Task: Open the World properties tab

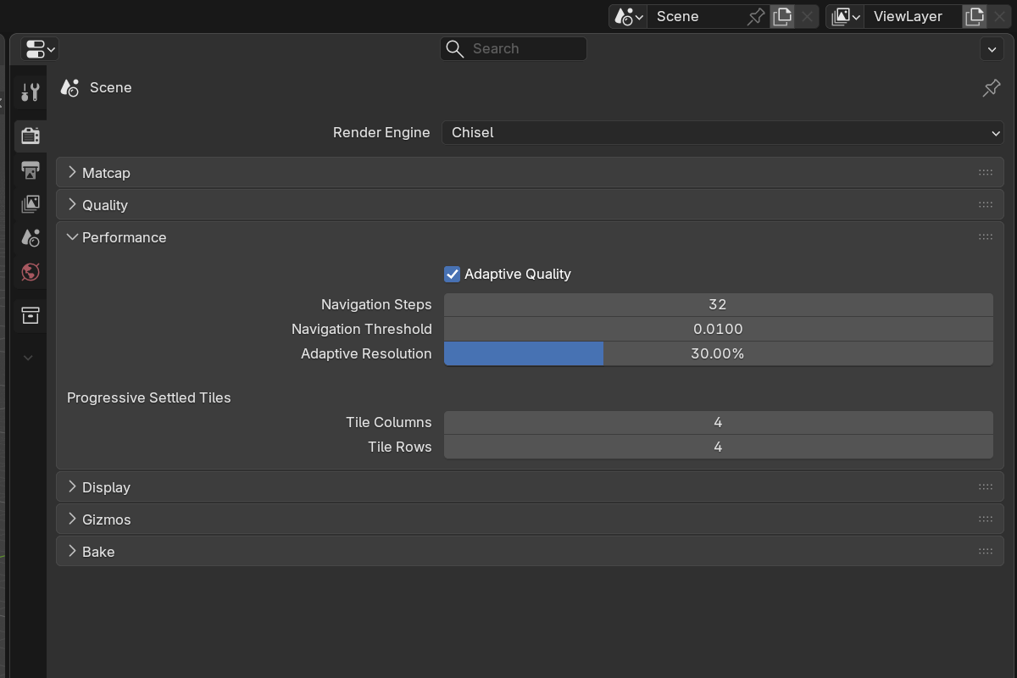Action: [31, 272]
